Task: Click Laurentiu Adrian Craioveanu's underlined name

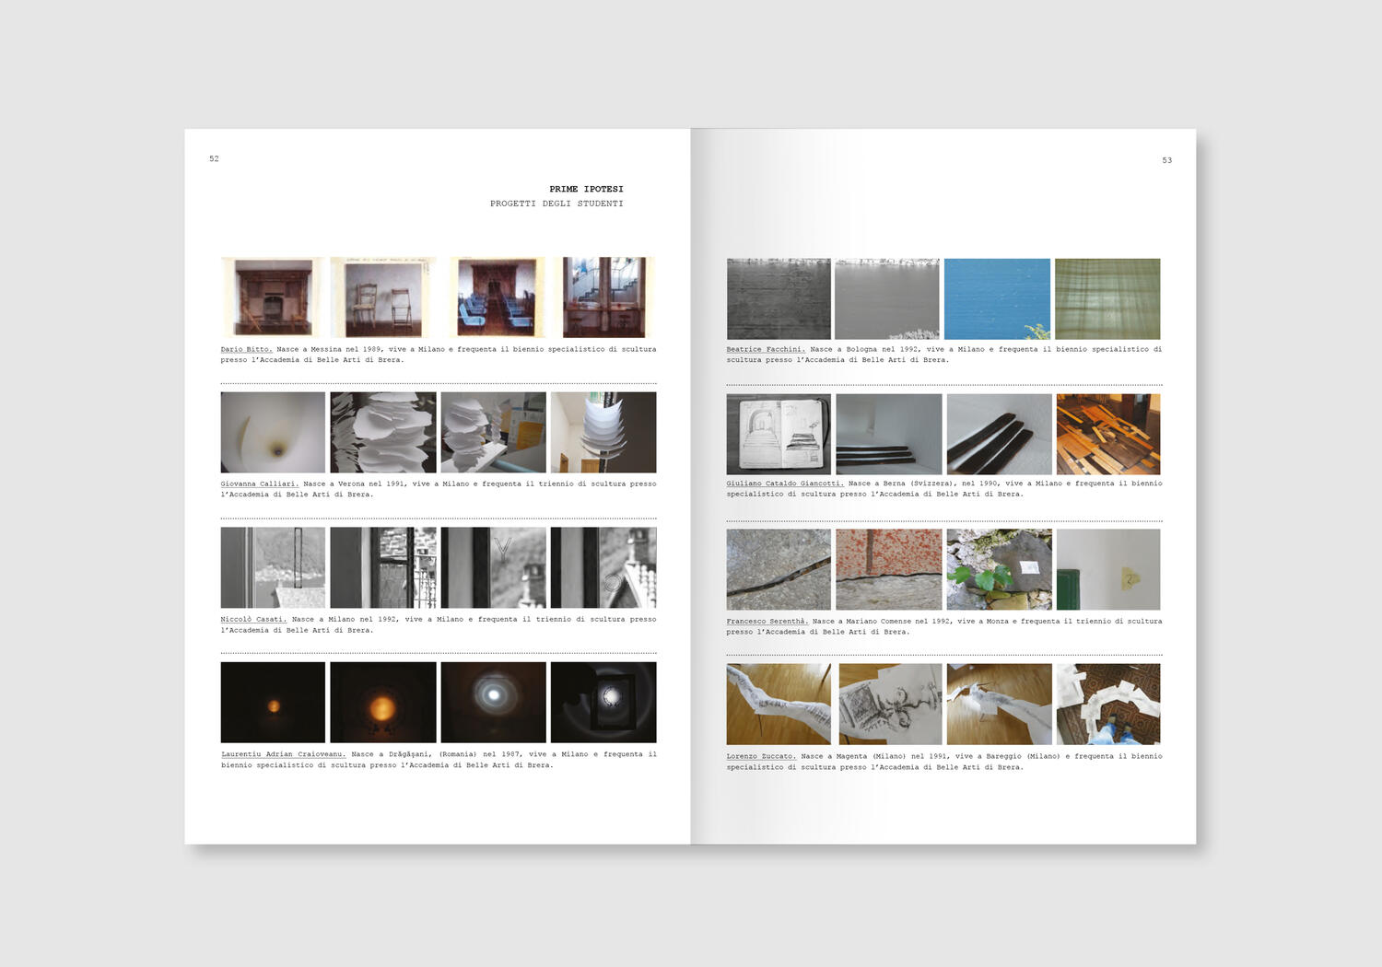Action: tap(283, 754)
